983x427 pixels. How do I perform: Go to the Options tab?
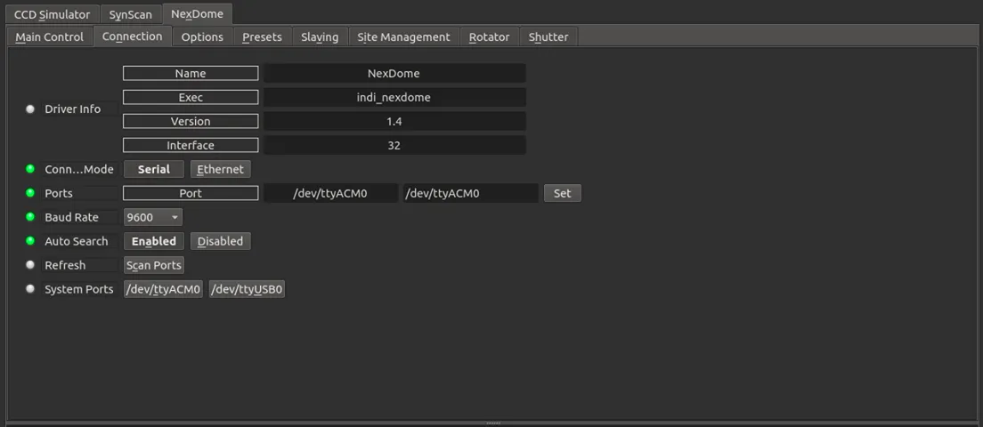(x=202, y=37)
